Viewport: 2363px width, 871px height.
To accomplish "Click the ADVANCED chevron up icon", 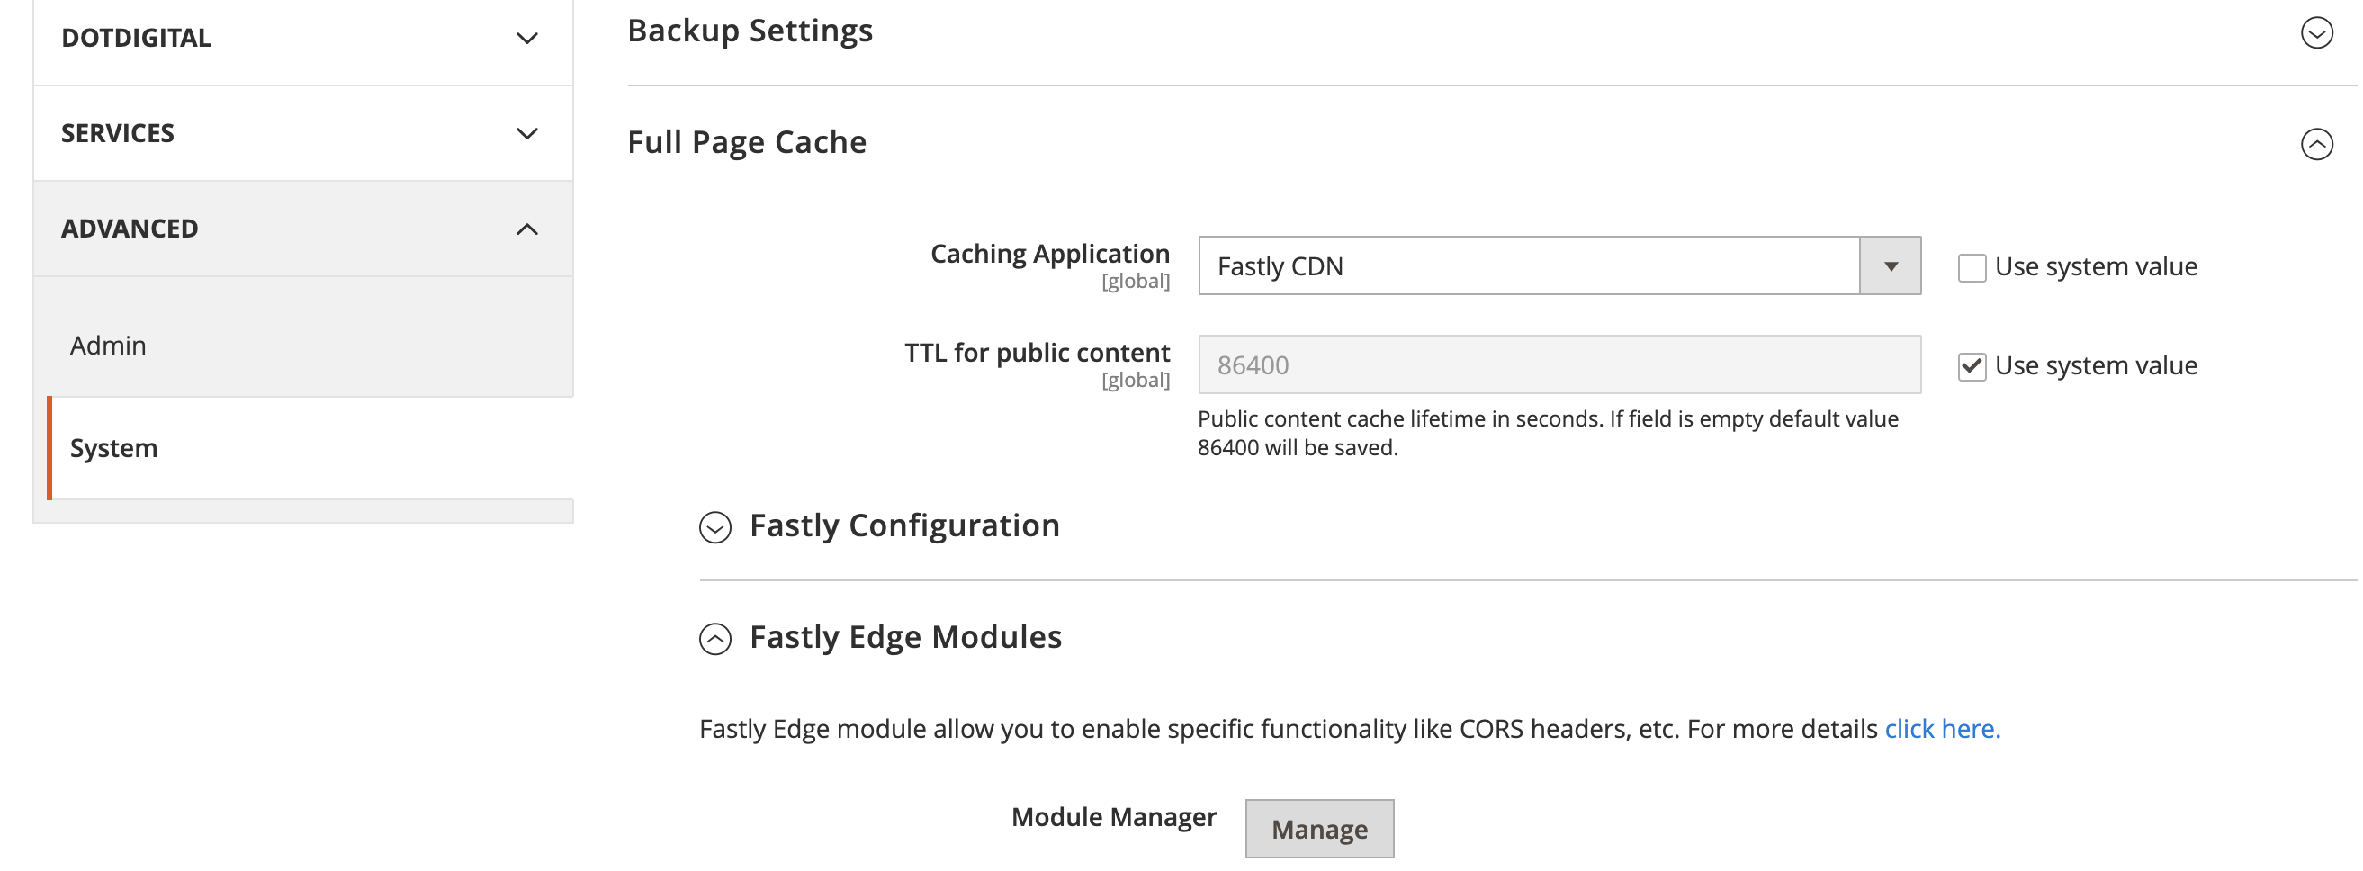I will [x=526, y=229].
